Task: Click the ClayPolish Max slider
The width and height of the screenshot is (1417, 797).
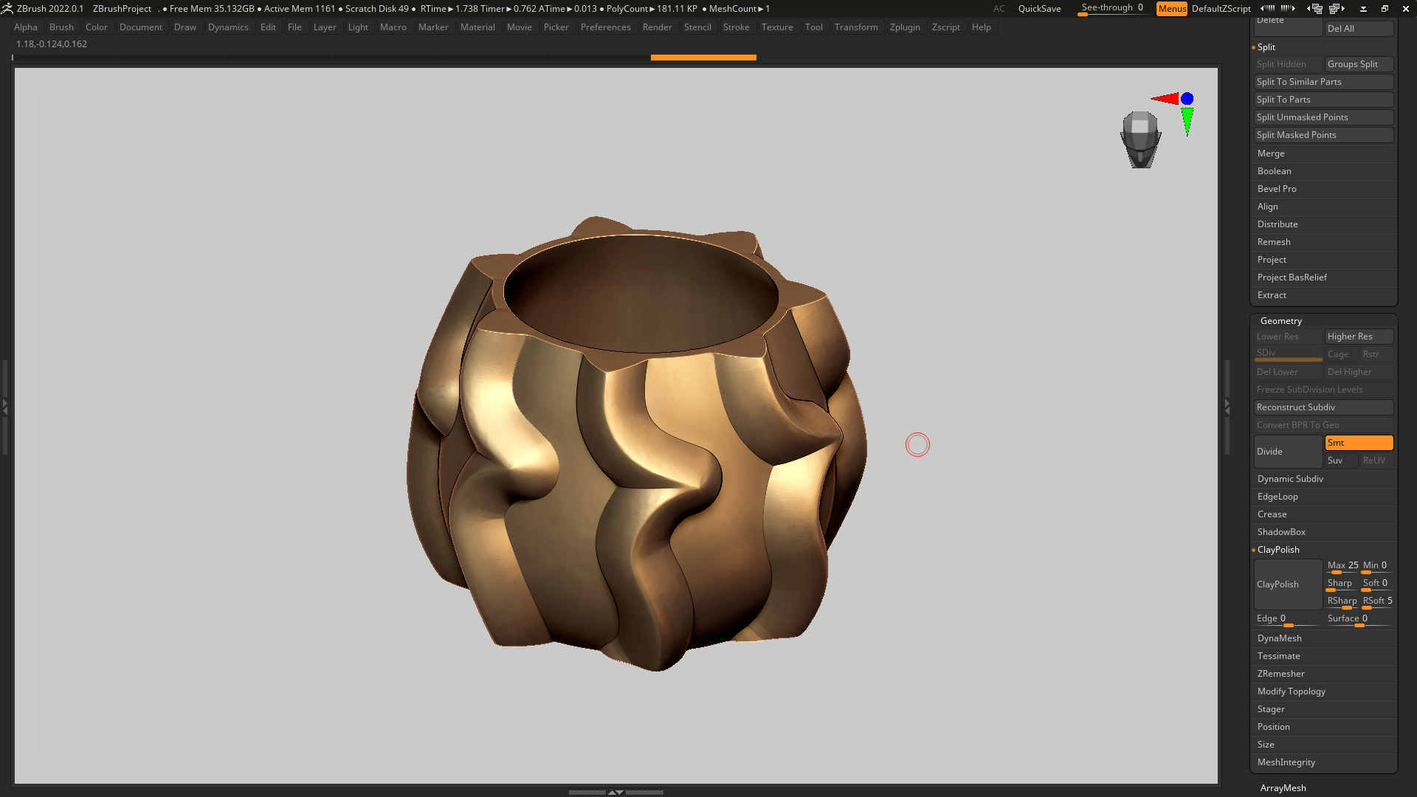Action: (1342, 566)
